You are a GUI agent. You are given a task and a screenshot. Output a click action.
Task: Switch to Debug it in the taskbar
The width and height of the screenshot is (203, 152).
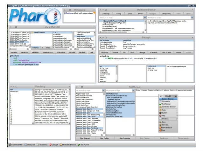(54, 145)
